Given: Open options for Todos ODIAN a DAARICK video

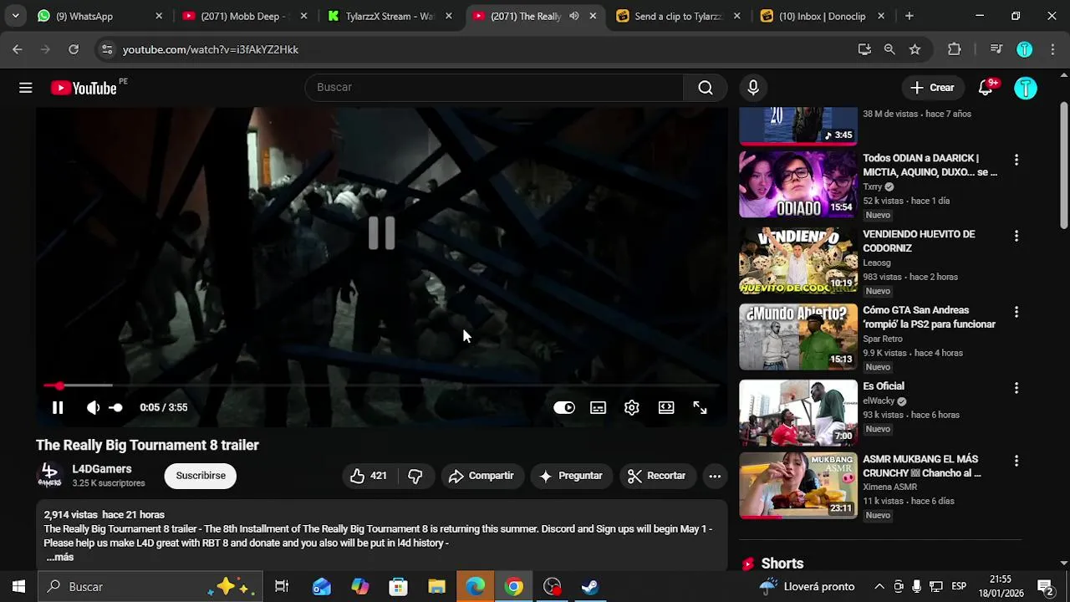Looking at the screenshot, I should pos(1016,160).
